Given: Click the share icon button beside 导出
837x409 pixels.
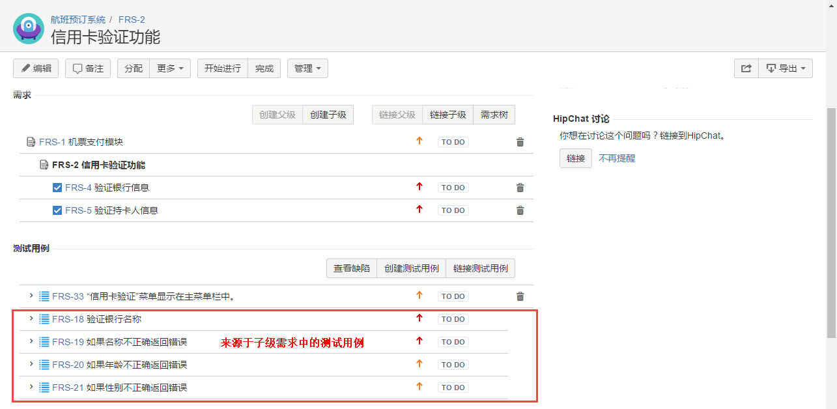Looking at the screenshot, I should (x=746, y=68).
